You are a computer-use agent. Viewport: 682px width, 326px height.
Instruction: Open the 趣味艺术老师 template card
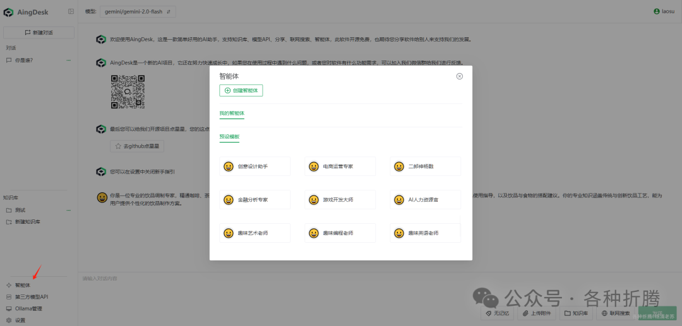(254, 233)
